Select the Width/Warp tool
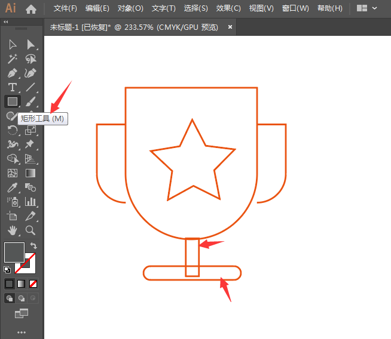 tap(13, 144)
